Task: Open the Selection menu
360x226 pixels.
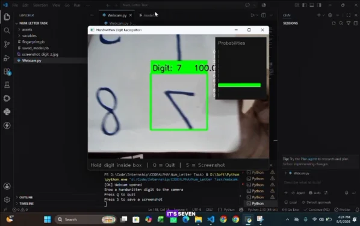Action: 40,5
